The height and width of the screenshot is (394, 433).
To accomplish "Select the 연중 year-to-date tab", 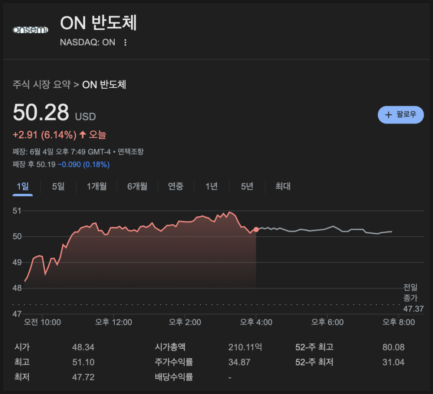I will click(x=176, y=186).
